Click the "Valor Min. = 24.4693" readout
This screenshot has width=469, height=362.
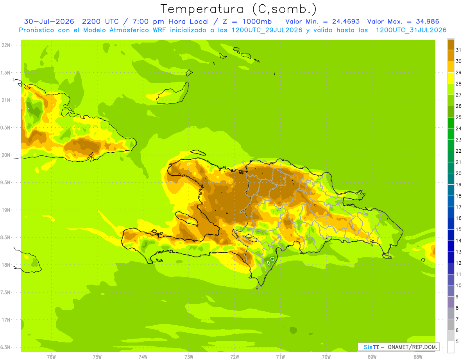(x=322, y=21)
